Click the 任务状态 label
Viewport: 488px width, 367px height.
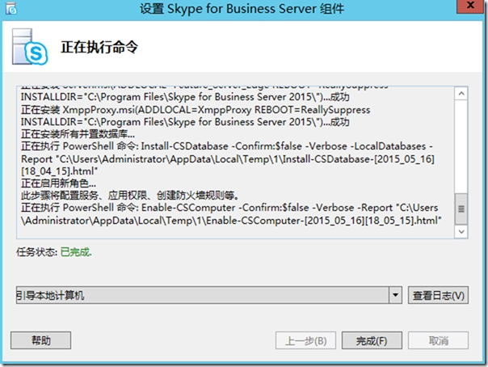click(36, 252)
